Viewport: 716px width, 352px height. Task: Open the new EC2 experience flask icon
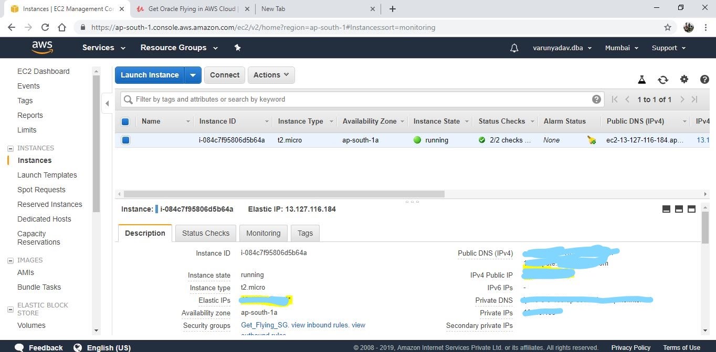[641, 79]
